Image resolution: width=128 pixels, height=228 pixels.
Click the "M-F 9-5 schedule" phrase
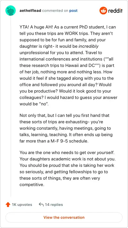69,141
